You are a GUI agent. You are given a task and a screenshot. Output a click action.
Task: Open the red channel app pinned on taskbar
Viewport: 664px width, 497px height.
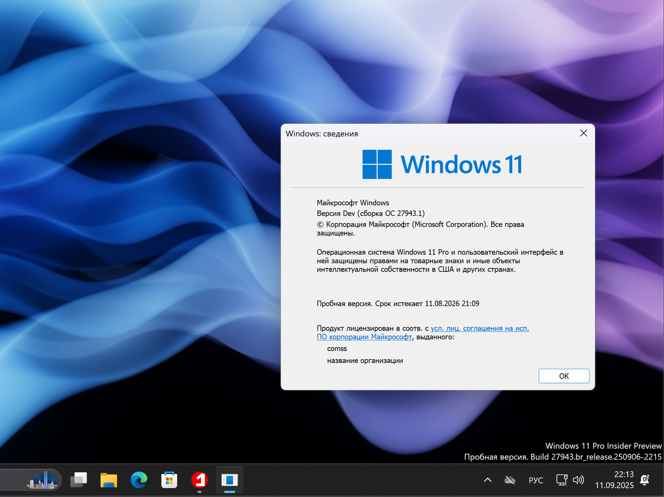click(199, 480)
